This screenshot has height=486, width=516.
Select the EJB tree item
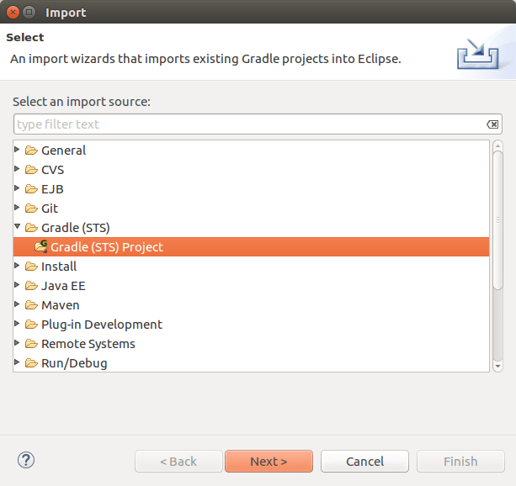[52, 189]
